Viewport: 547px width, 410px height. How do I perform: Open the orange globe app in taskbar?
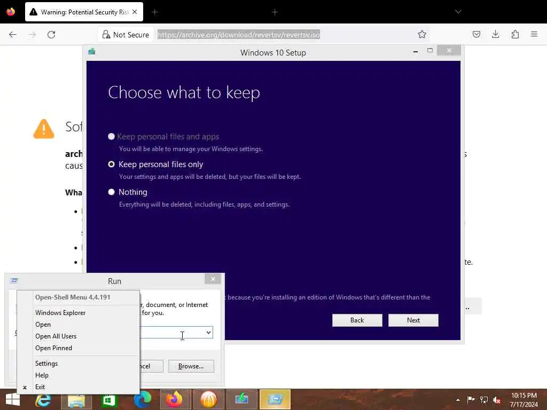click(208, 399)
